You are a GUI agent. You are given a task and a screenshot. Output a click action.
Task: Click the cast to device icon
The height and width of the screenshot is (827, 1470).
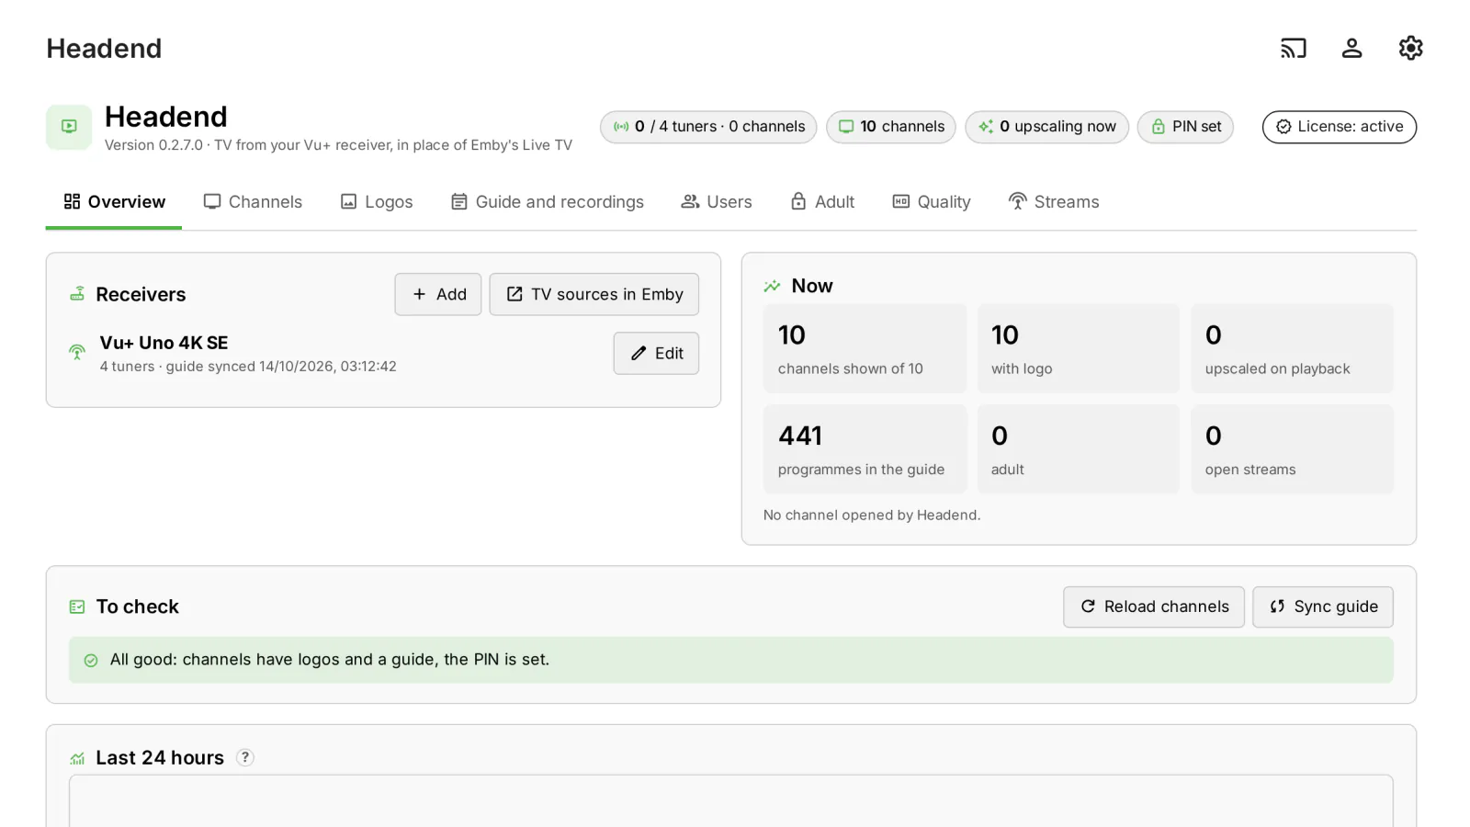pos(1293,48)
